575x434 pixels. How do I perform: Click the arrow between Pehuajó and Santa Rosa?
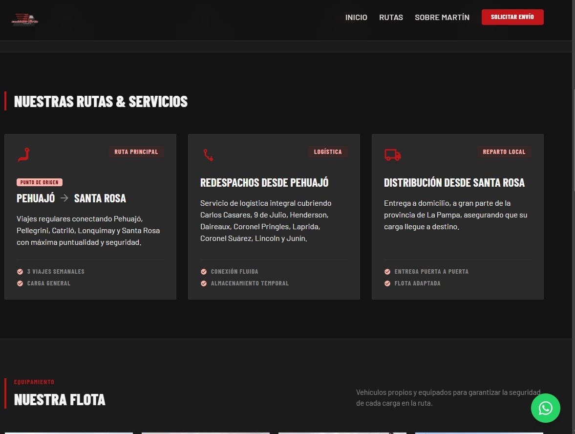64,198
